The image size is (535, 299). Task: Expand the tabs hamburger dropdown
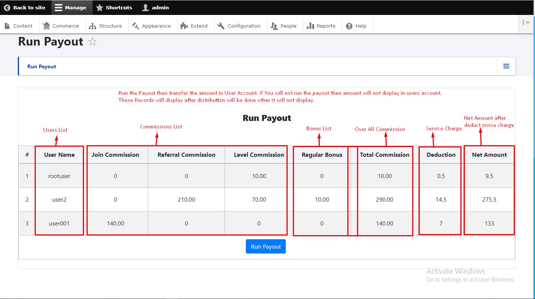(506, 66)
